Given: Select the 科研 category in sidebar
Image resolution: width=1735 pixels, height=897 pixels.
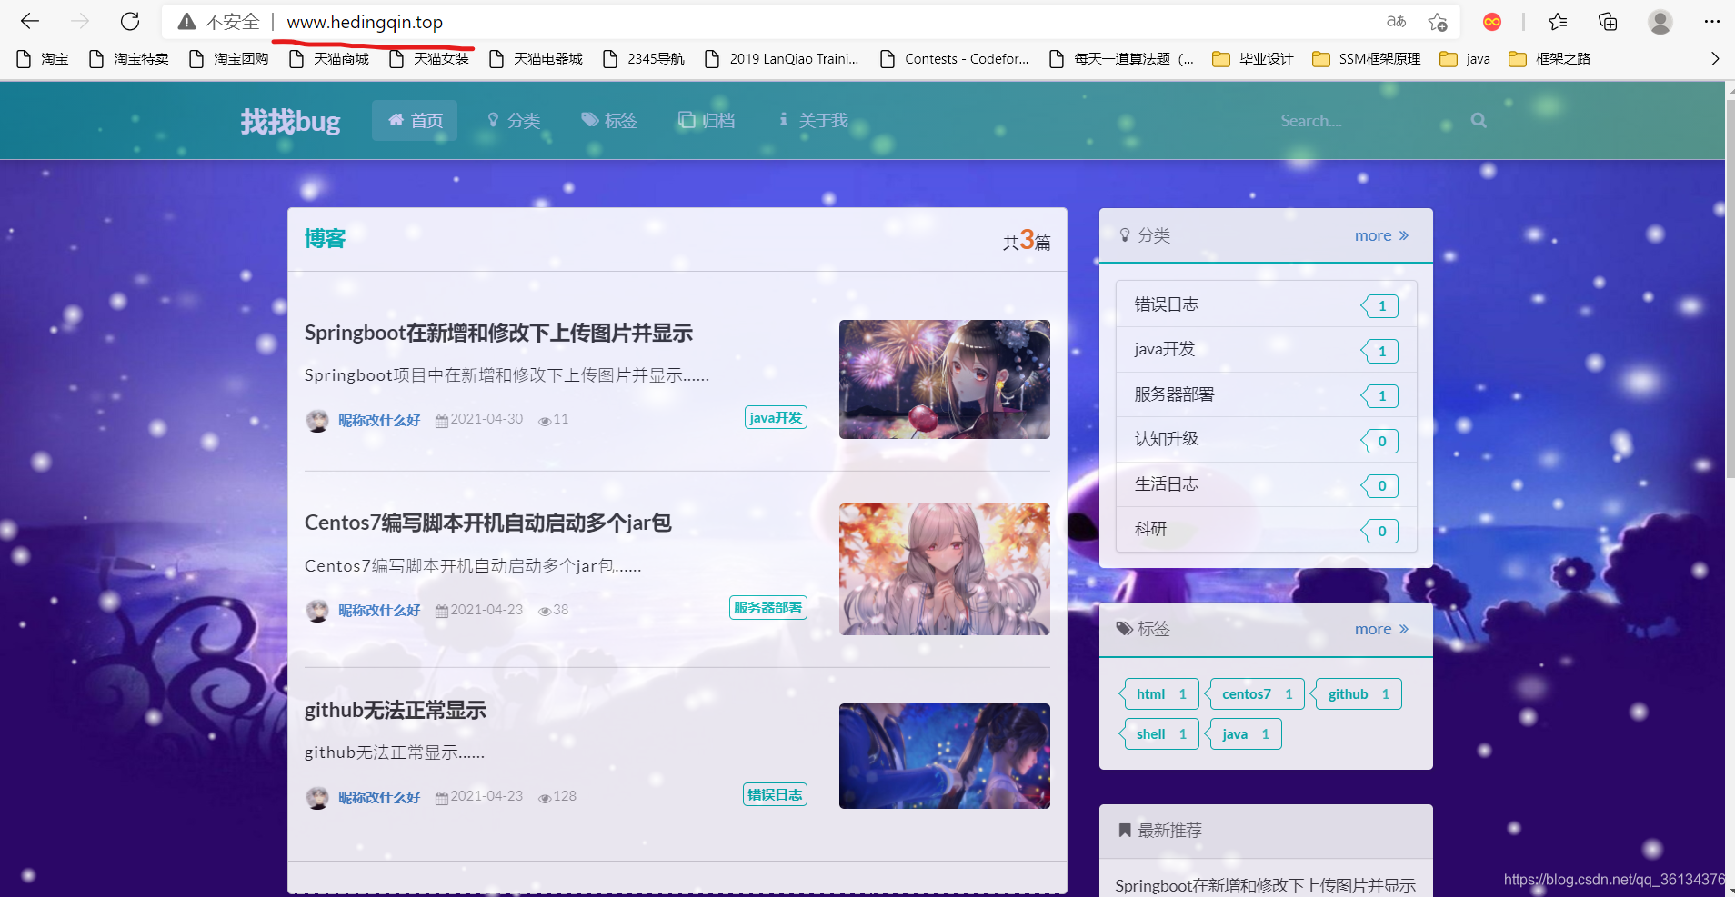Looking at the screenshot, I should pos(1266,529).
